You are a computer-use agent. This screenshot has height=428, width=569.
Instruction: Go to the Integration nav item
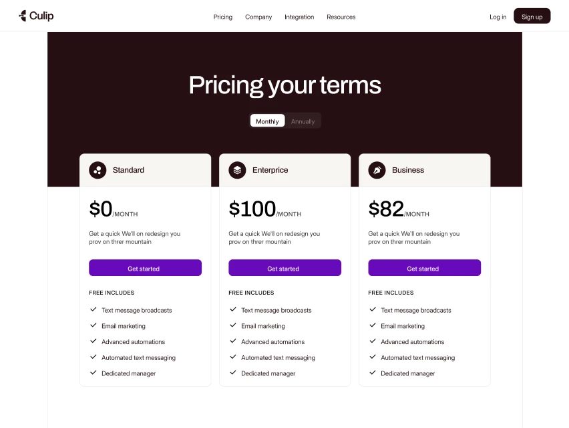click(x=299, y=17)
